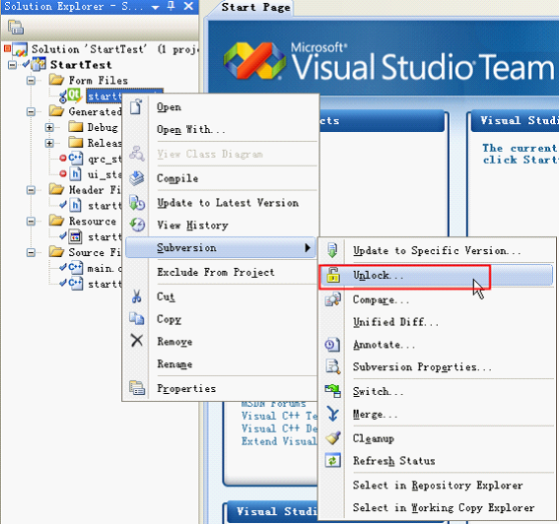Click the Remove X icon

pyautogui.click(x=136, y=341)
